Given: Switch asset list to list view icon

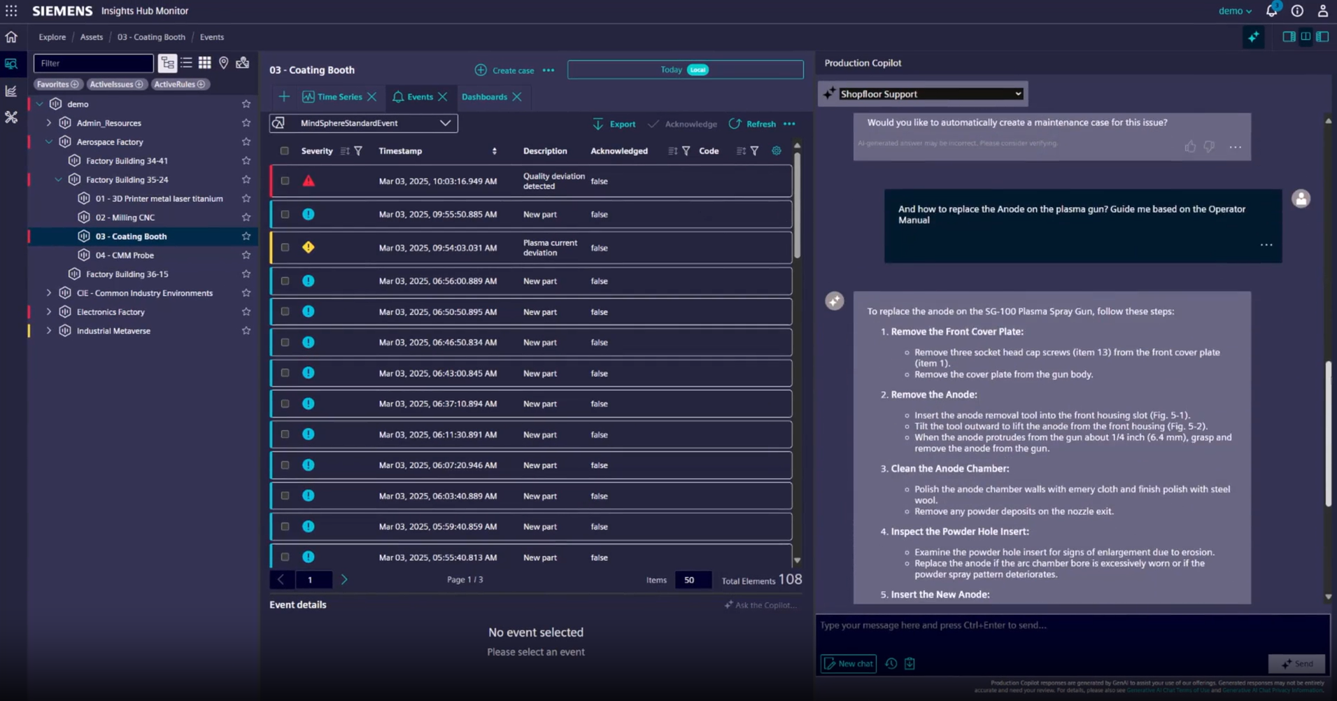Looking at the screenshot, I should 187,63.
